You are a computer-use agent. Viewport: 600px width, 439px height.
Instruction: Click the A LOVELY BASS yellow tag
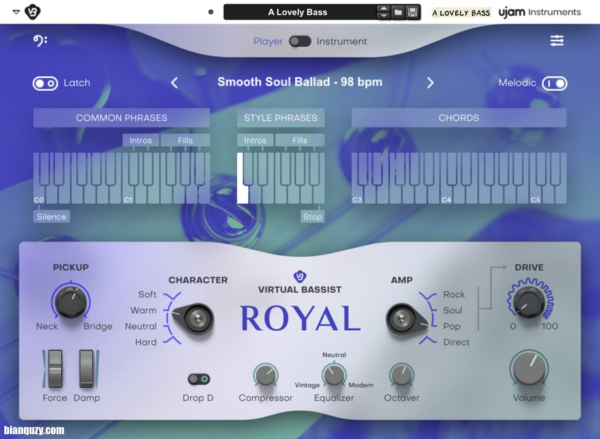tap(461, 13)
